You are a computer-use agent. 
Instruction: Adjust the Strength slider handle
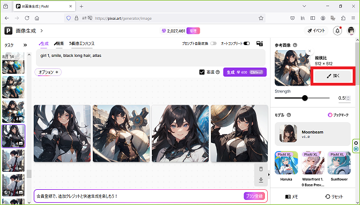(x=305, y=98)
